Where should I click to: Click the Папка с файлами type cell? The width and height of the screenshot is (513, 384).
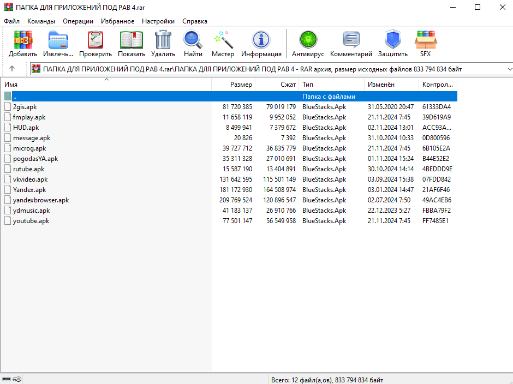(x=329, y=97)
